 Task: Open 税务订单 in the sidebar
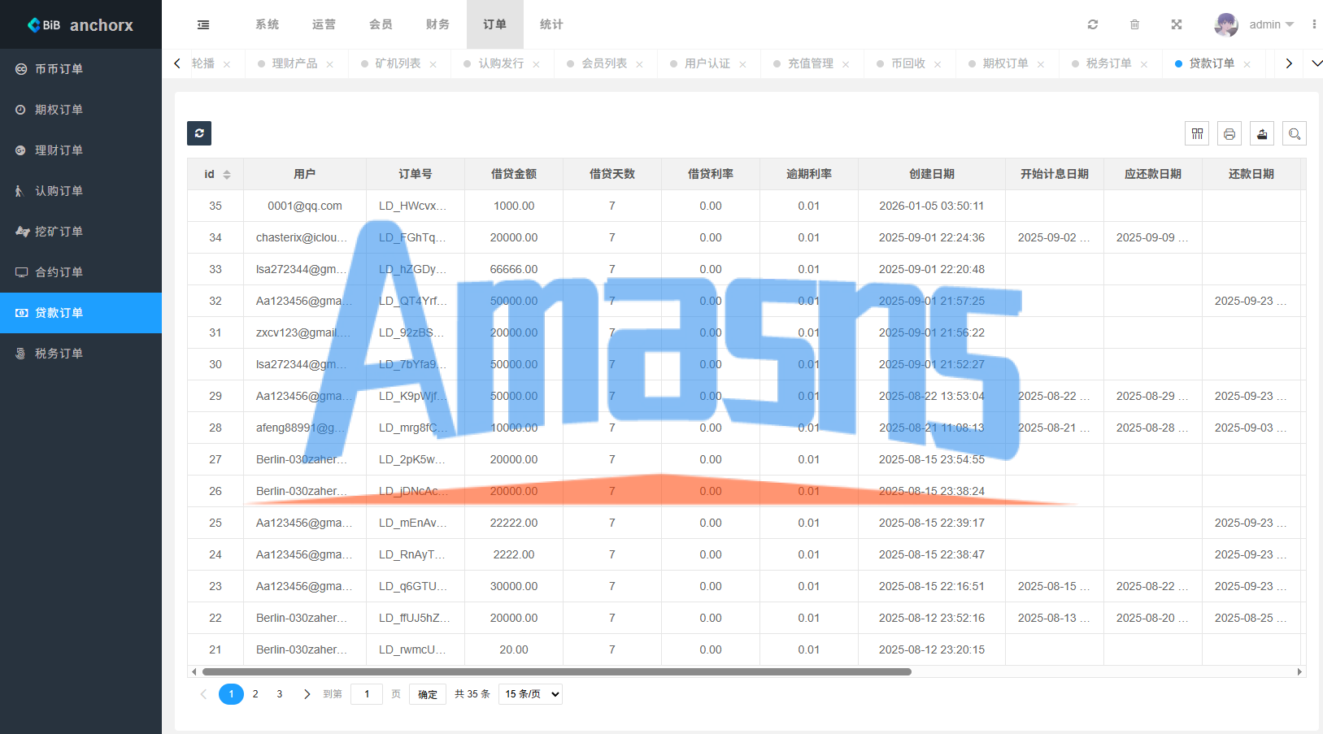[x=81, y=354]
